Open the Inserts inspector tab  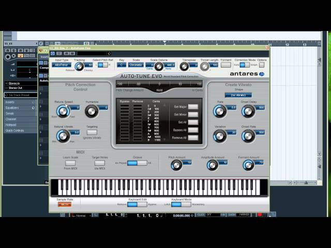tap(20, 102)
